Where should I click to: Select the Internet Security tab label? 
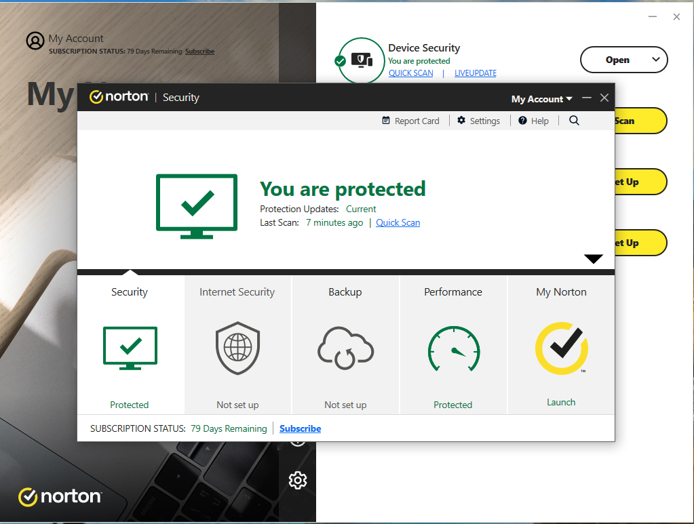pyautogui.click(x=237, y=292)
